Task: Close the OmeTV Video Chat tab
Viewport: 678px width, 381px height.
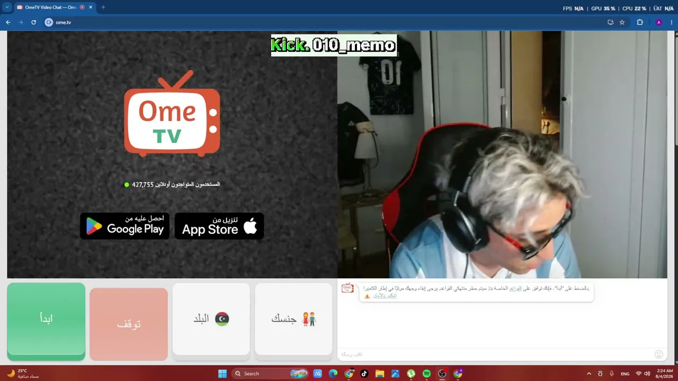Action: (x=90, y=7)
